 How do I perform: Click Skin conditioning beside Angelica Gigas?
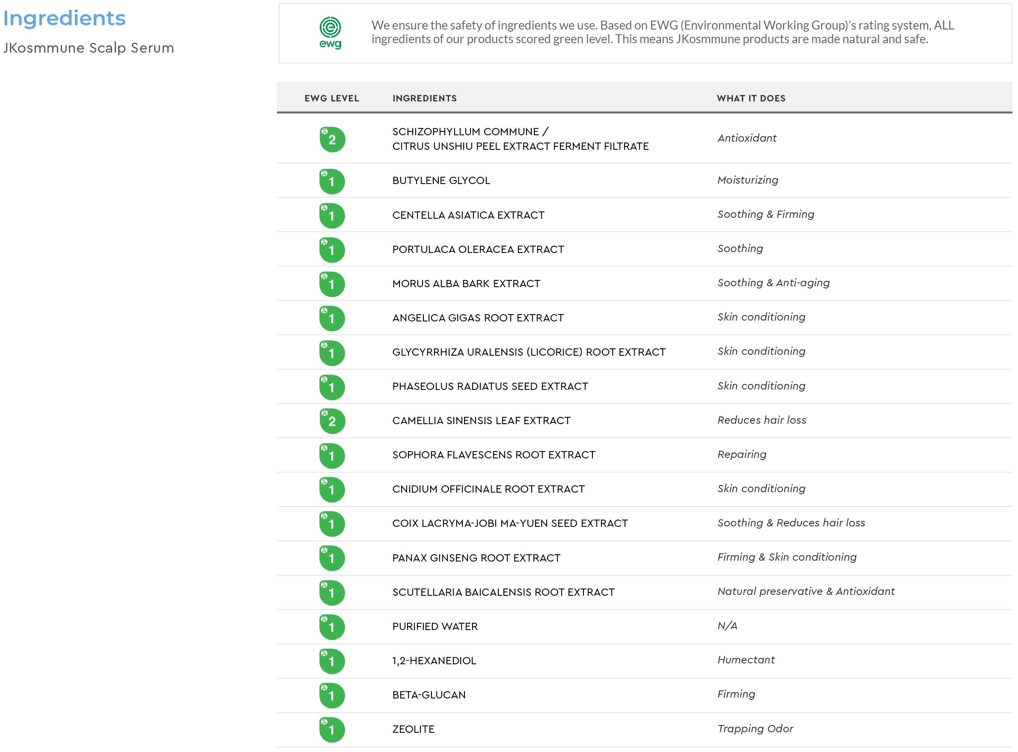tap(761, 317)
